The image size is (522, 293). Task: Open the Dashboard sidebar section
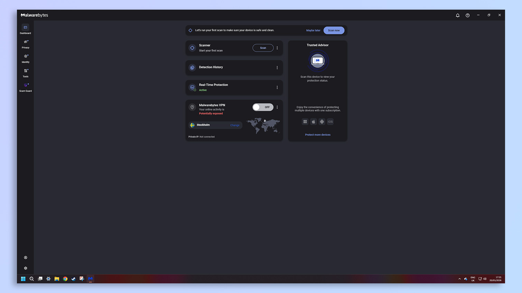(25, 29)
